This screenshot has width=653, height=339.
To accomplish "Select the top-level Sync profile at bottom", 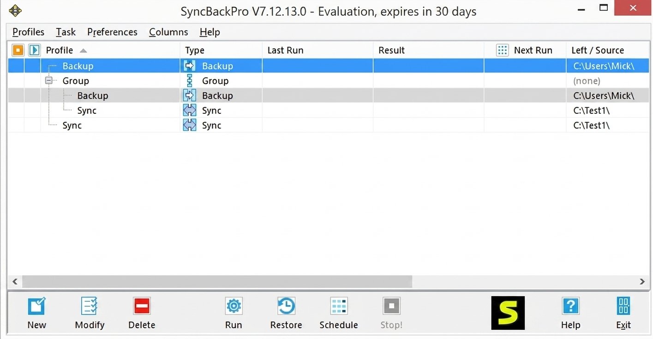I will pyautogui.click(x=72, y=125).
